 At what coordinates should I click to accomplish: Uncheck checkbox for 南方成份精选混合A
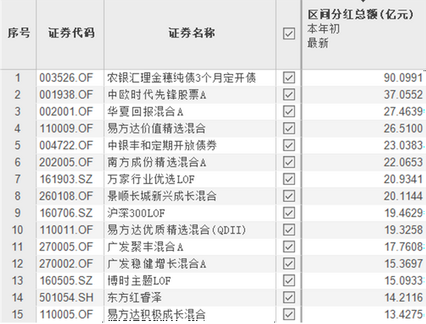[289, 162]
